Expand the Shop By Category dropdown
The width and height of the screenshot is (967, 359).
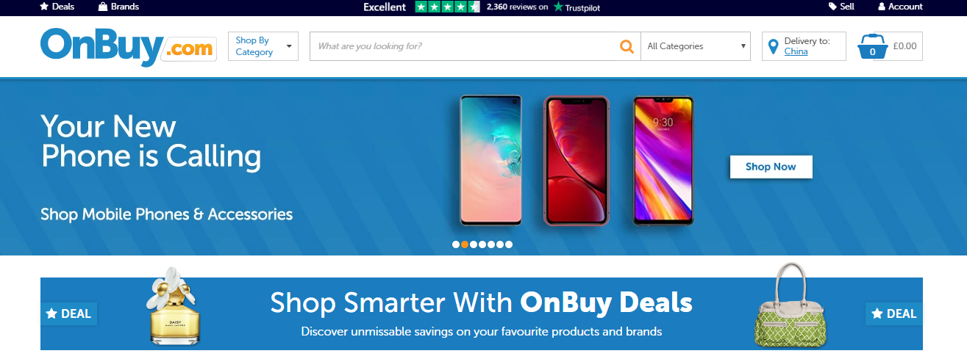click(x=263, y=46)
